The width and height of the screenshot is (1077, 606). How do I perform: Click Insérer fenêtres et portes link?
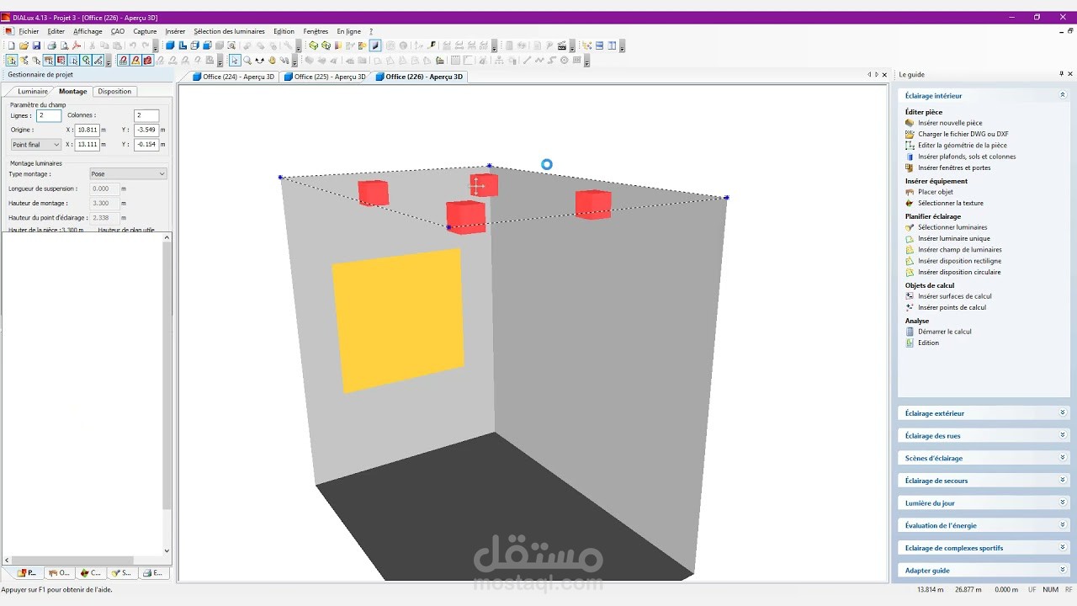[954, 167]
